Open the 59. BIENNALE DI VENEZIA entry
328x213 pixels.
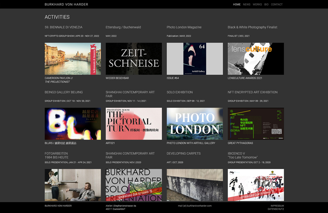pos(64,27)
